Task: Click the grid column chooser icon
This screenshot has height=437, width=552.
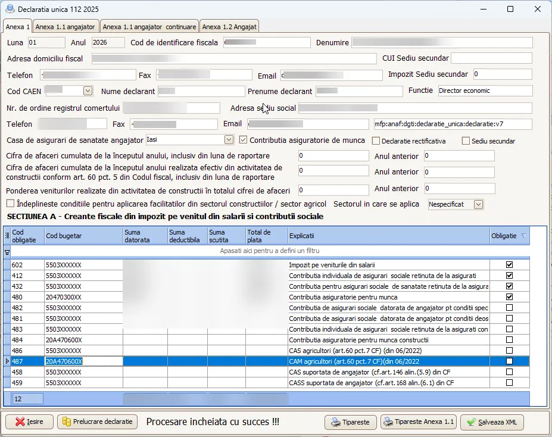Action: tap(7, 236)
